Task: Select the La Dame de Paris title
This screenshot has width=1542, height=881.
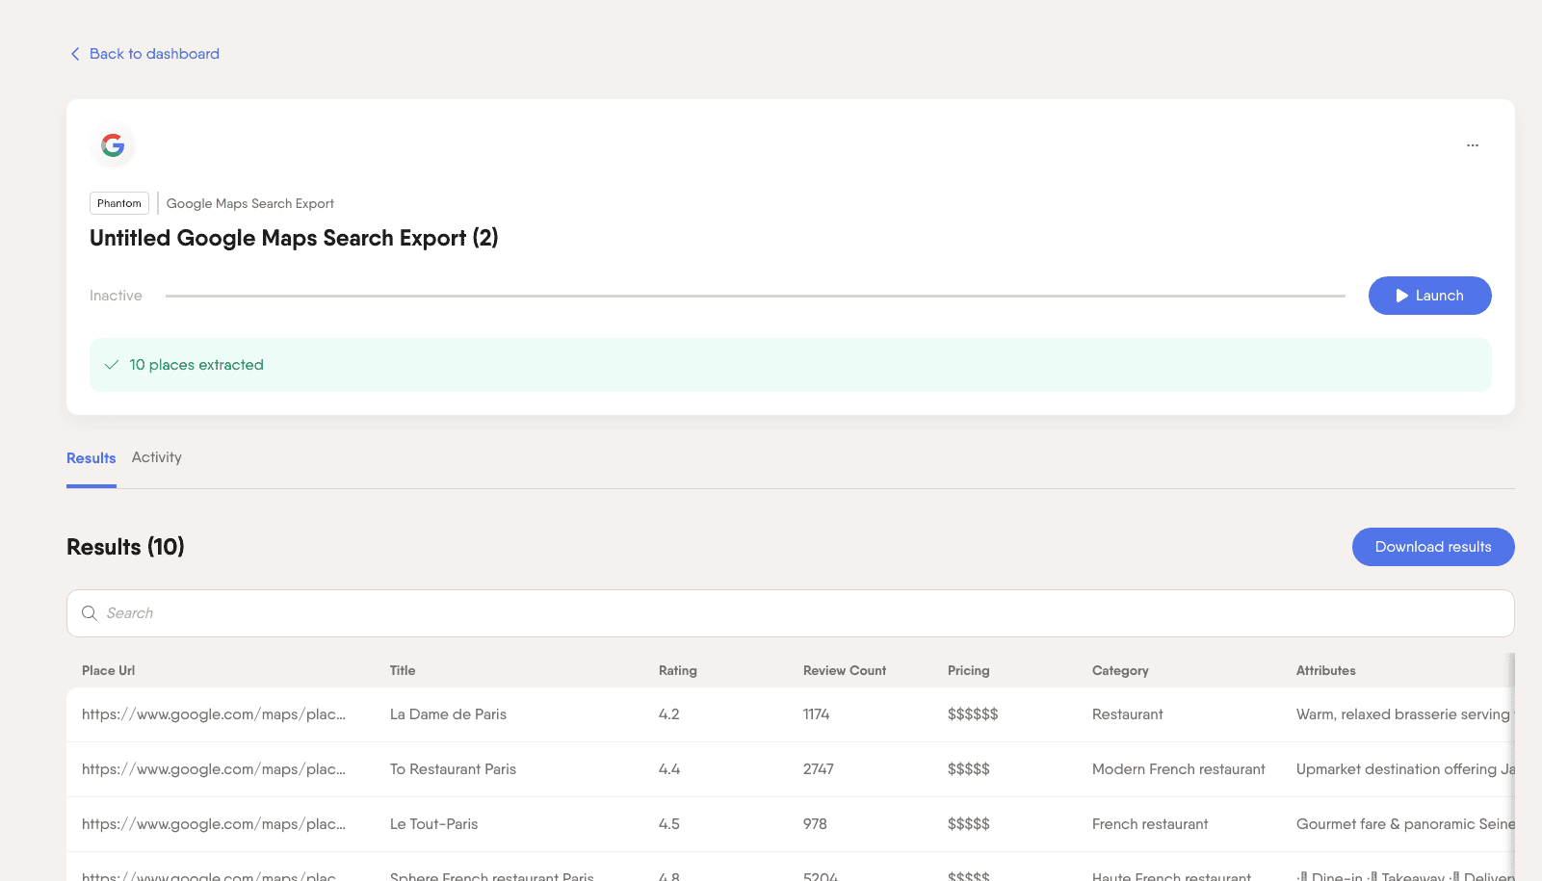Action: 448,714
